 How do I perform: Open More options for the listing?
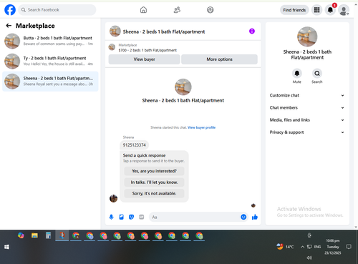click(x=219, y=59)
